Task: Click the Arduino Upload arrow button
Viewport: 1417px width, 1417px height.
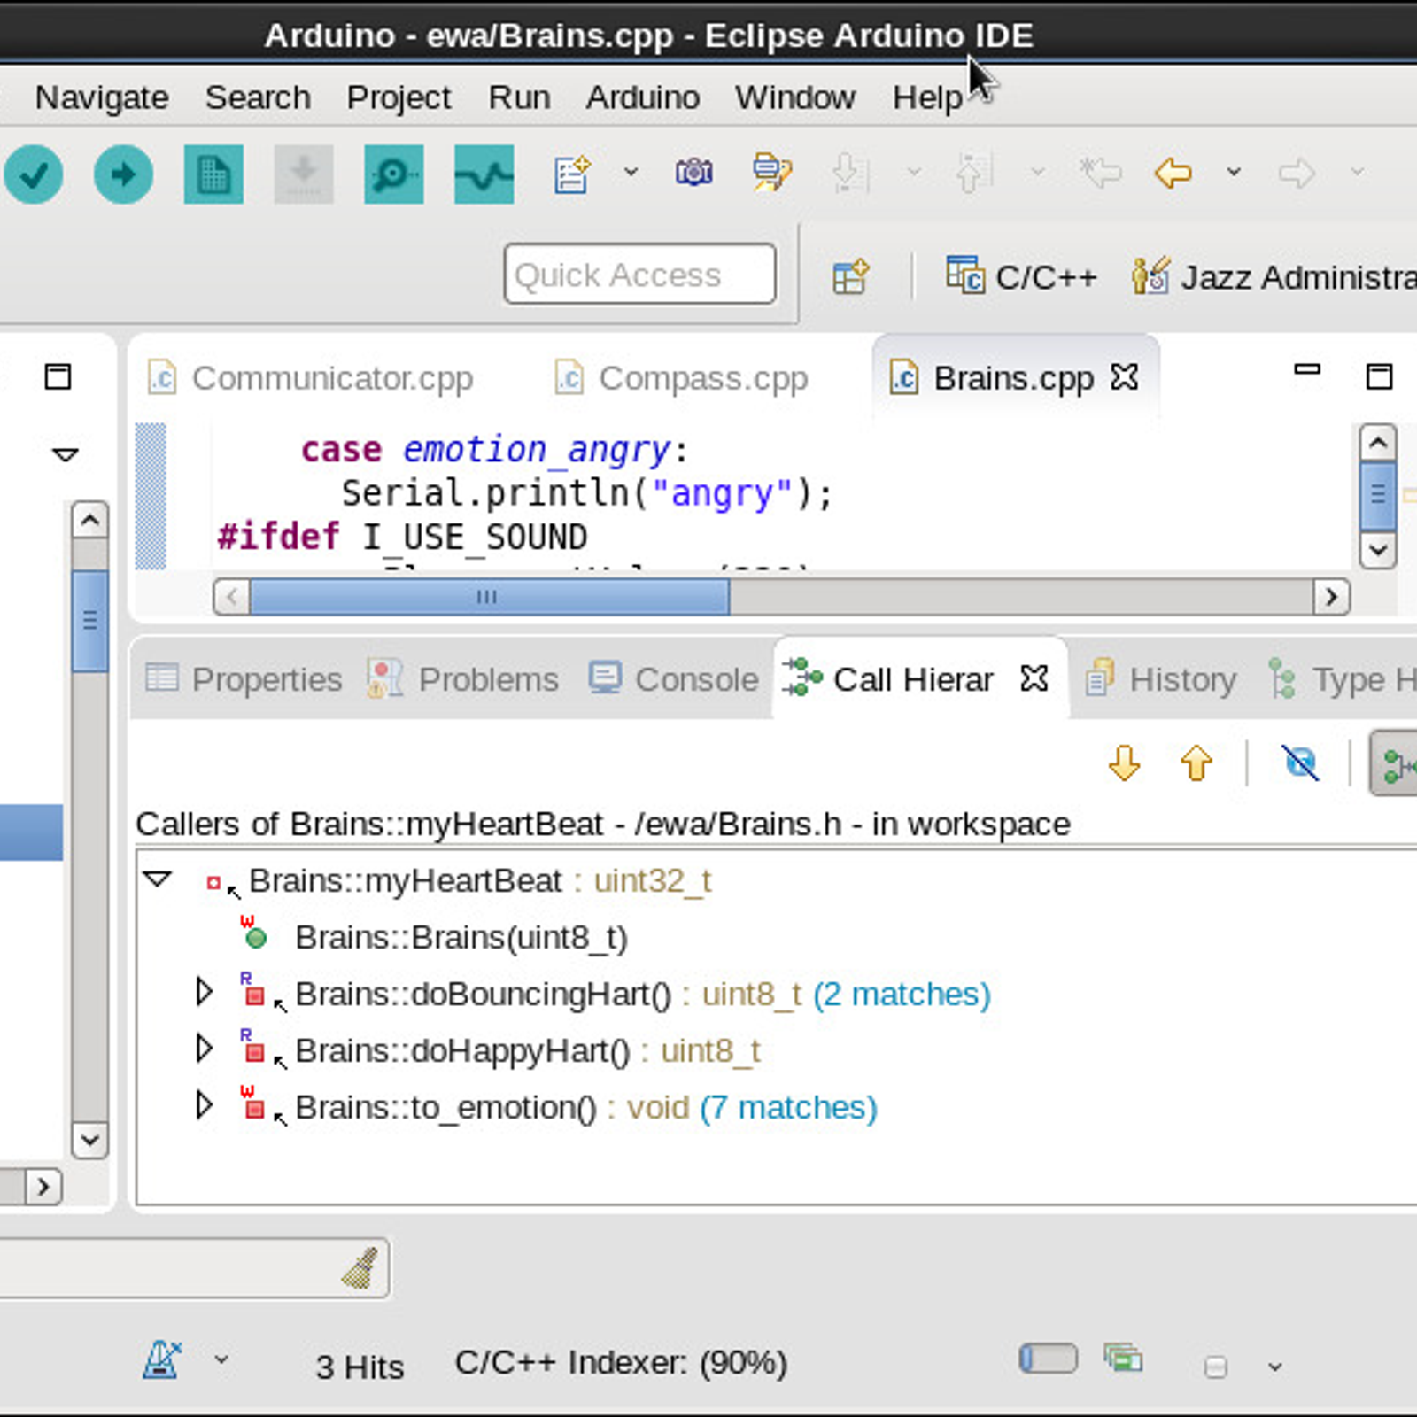Action: (123, 174)
